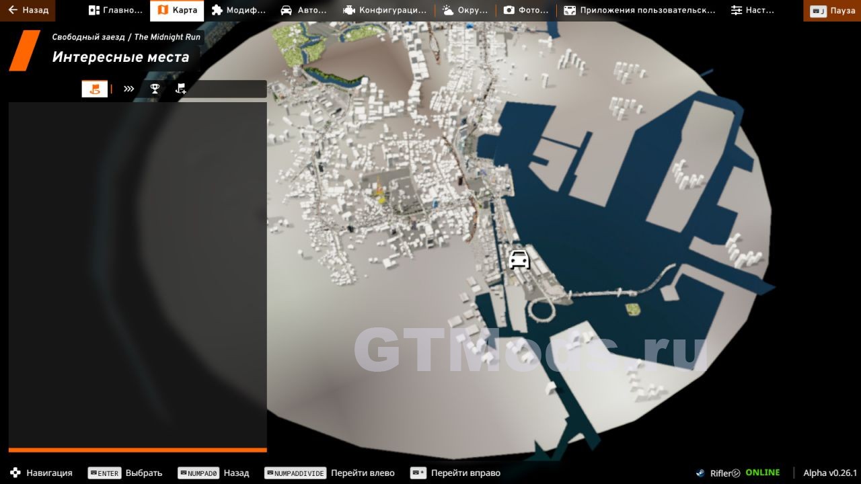
Task: Click the Steam account Rifler indicator
Action: 718,473
